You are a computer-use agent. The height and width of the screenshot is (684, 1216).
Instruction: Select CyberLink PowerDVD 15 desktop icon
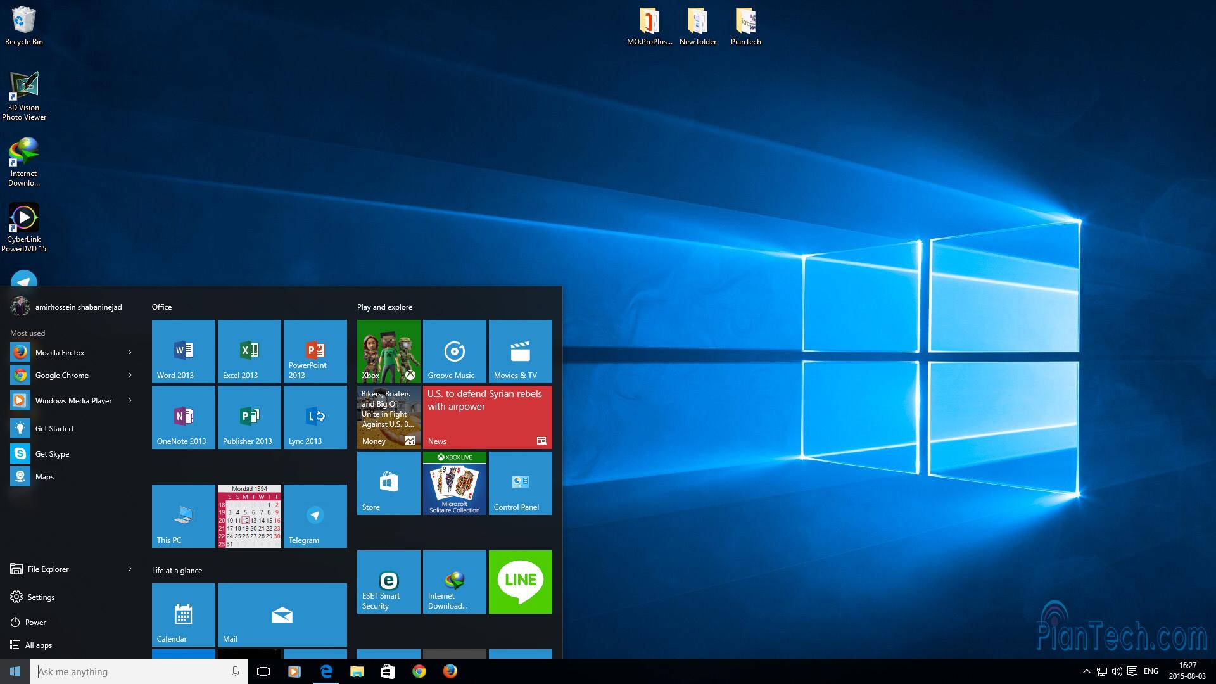[24, 228]
